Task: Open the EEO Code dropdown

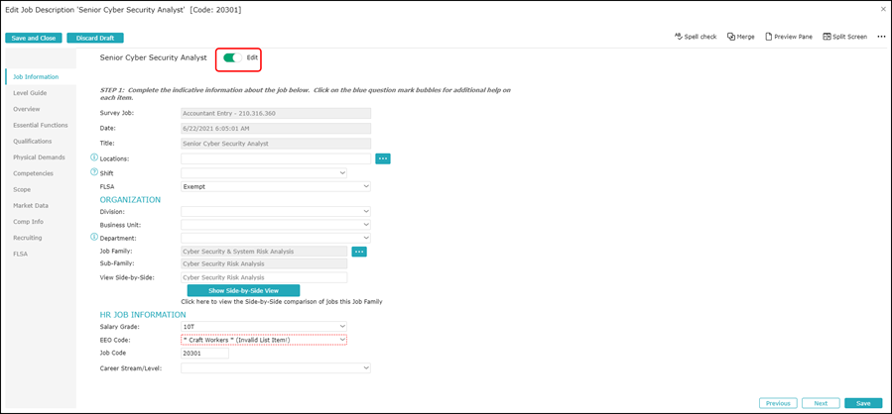Action: [264, 340]
